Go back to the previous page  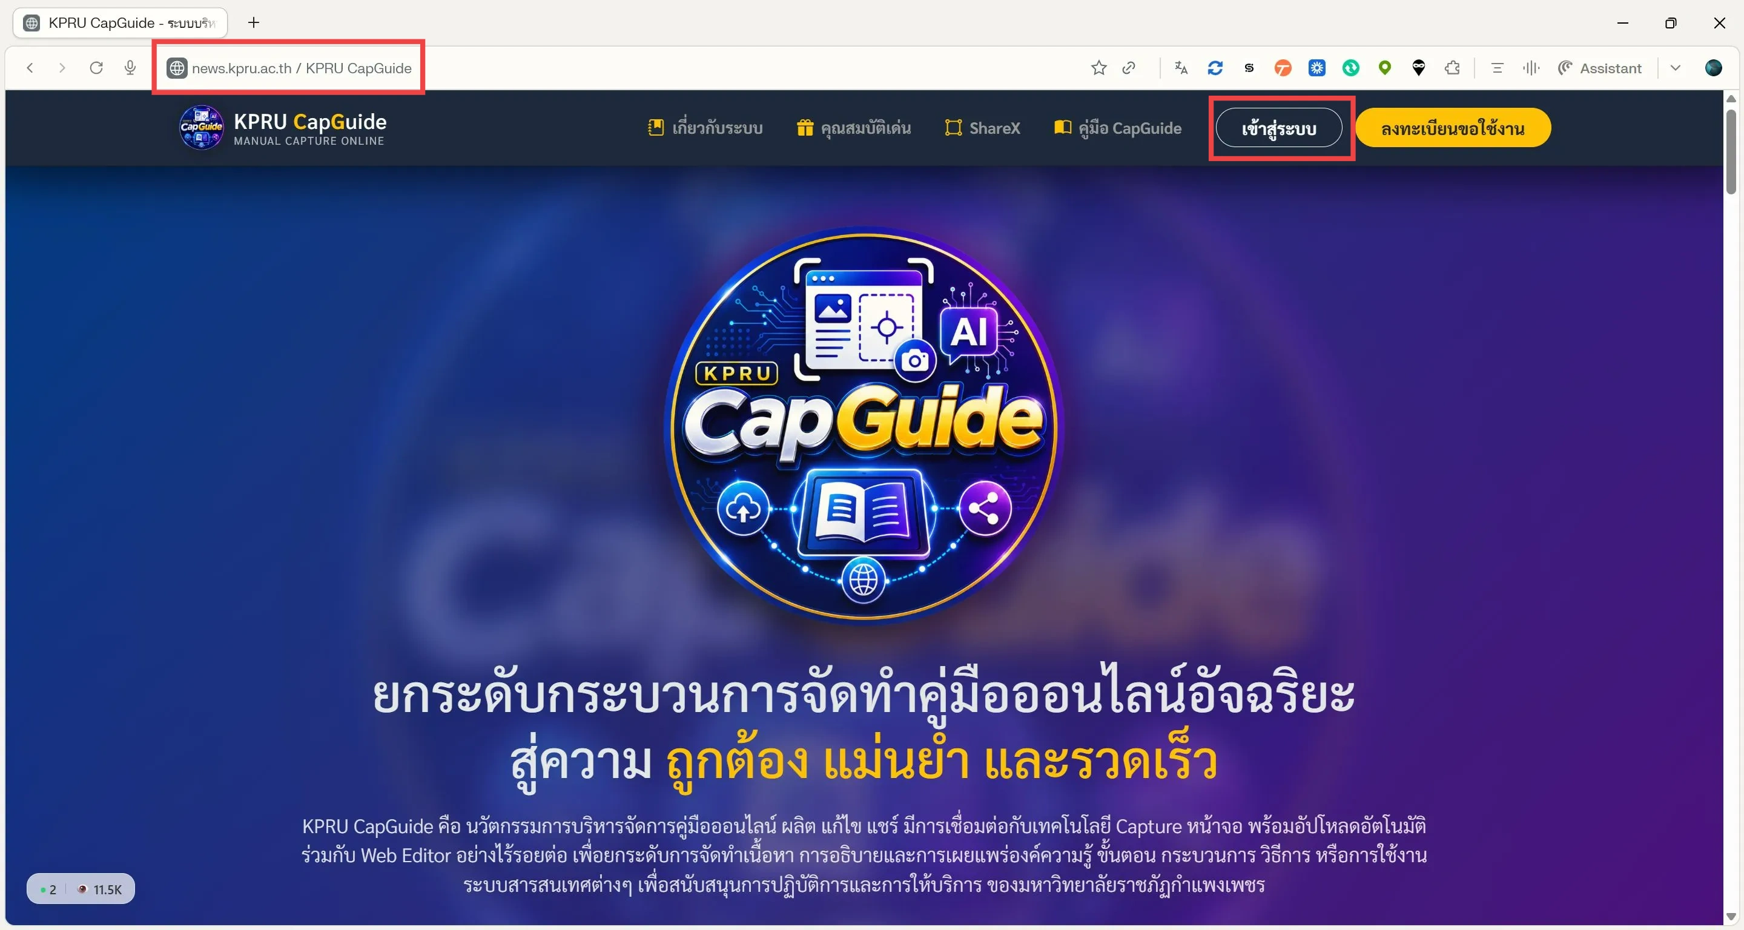(30, 68)
